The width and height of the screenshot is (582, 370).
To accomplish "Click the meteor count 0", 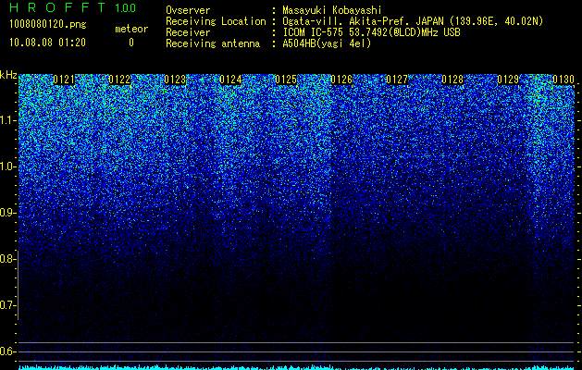I will coord(131,43).
